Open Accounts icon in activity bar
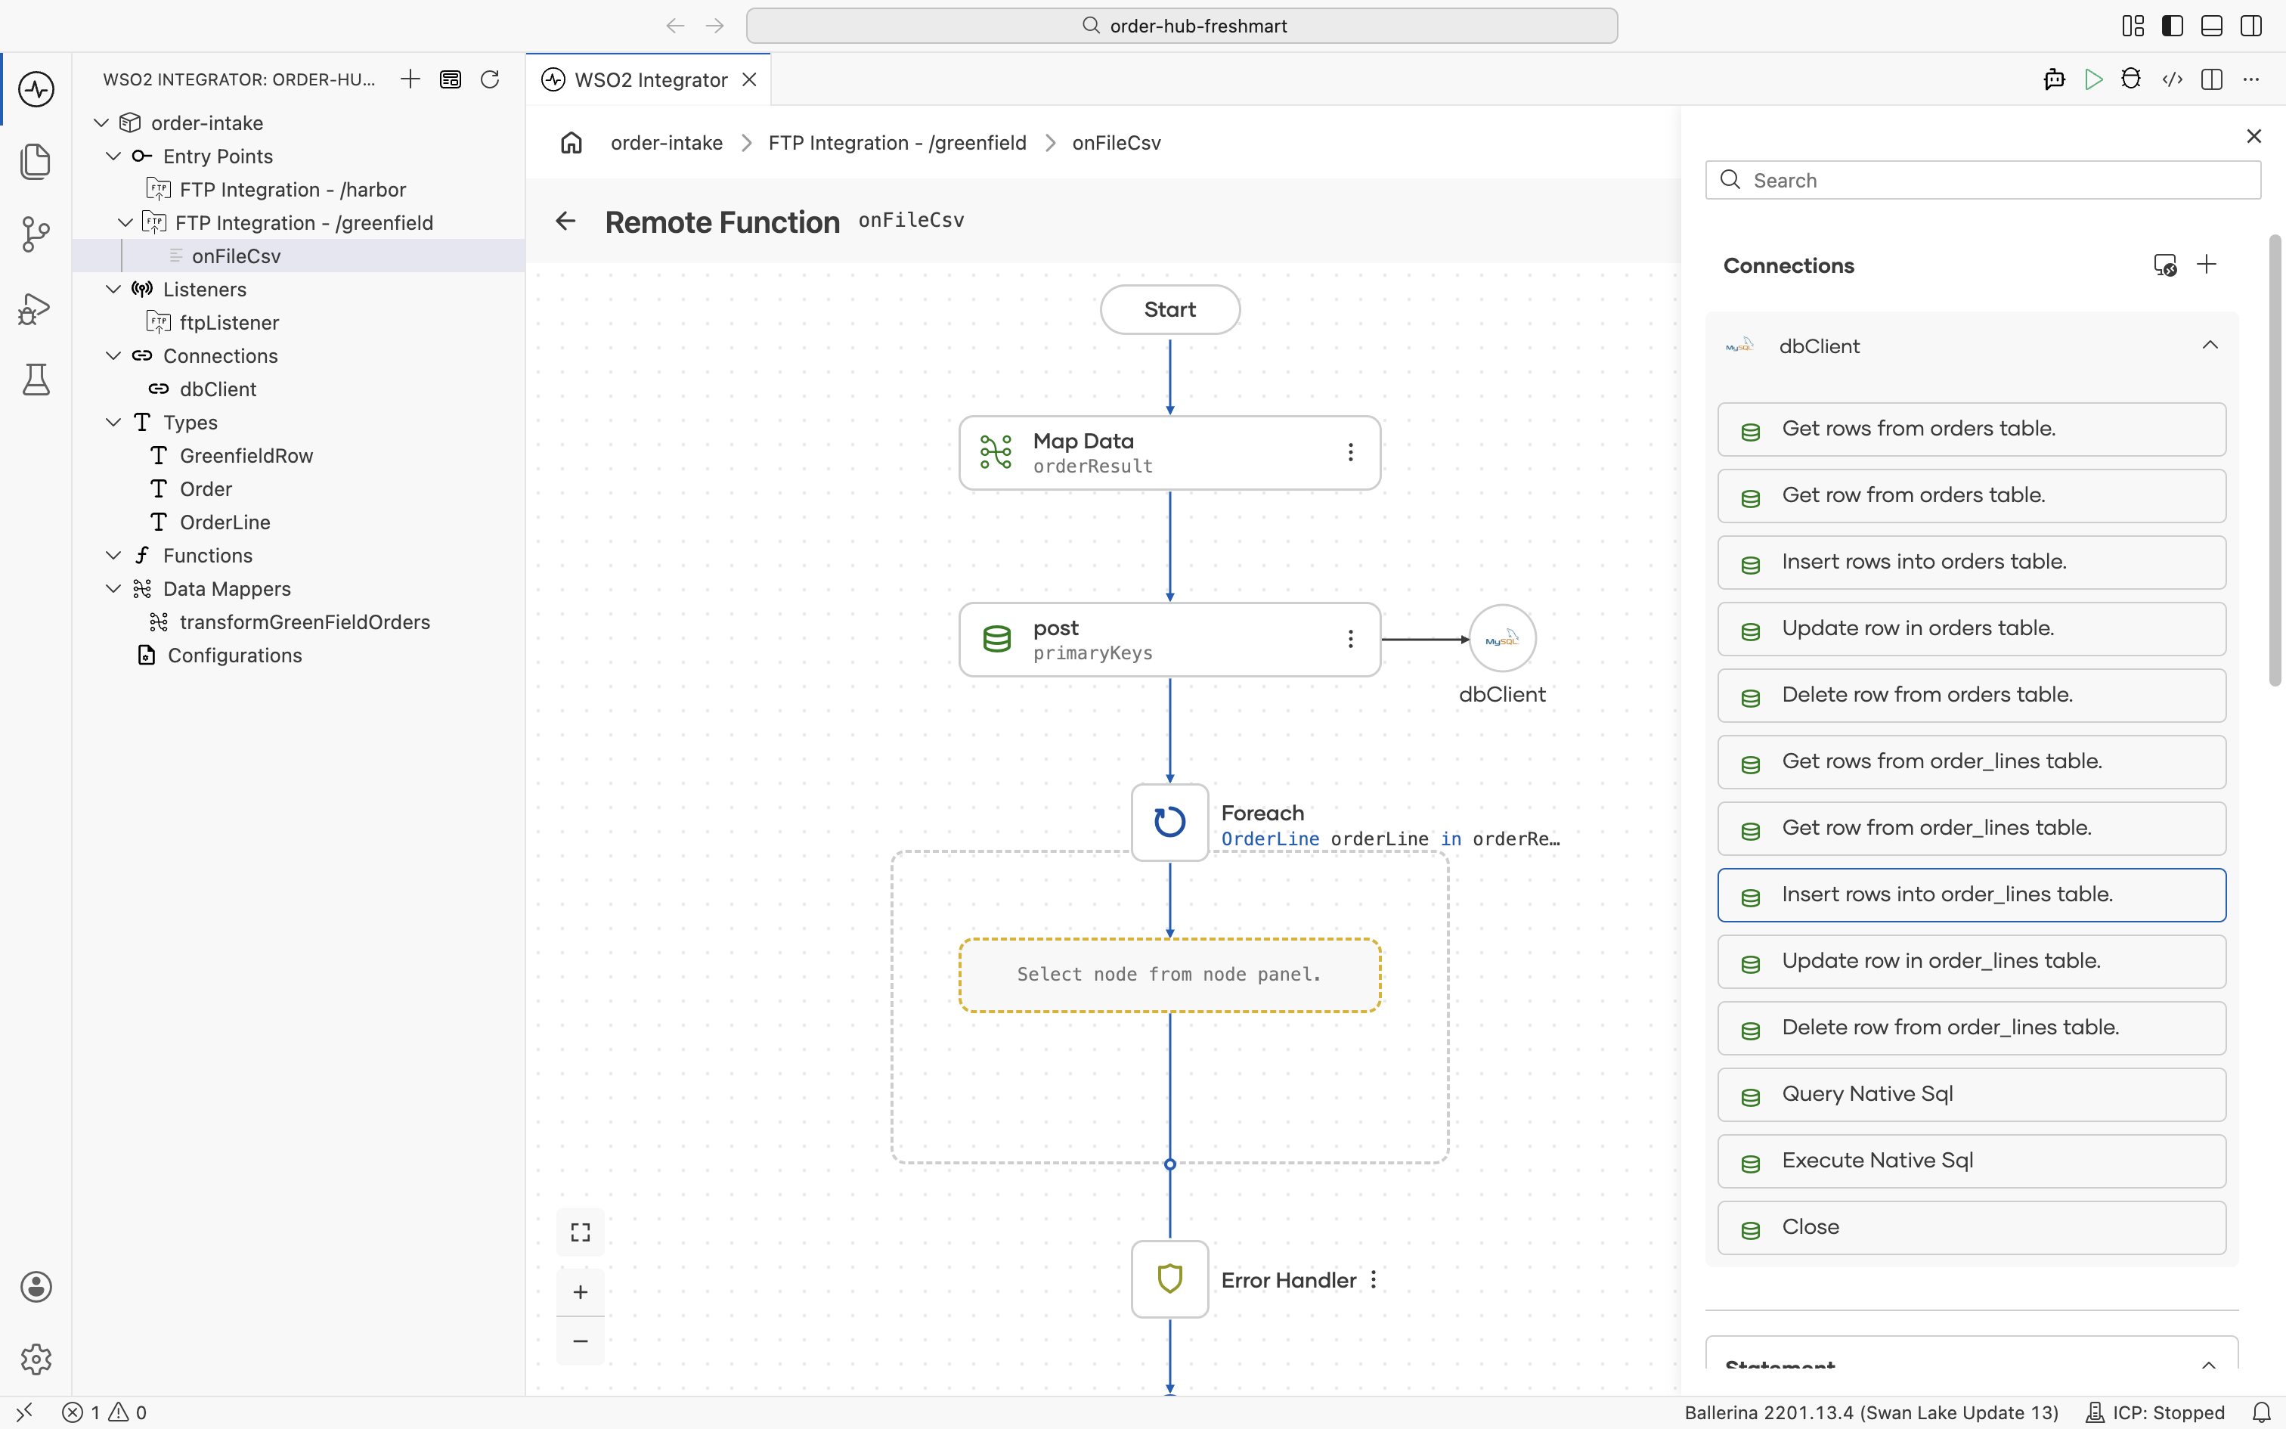2286x1429 pixels. coord(36,1287)
